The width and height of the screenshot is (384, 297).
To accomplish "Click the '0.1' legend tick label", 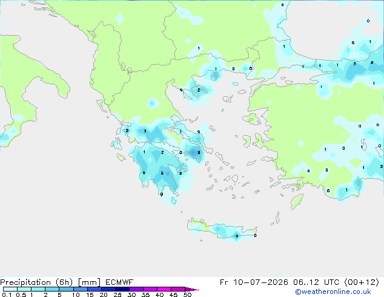I will pos(7,295).
